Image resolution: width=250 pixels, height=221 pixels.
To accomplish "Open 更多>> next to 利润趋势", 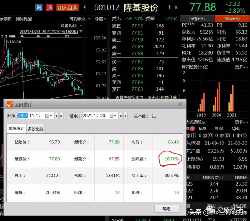I will [242, 67].
